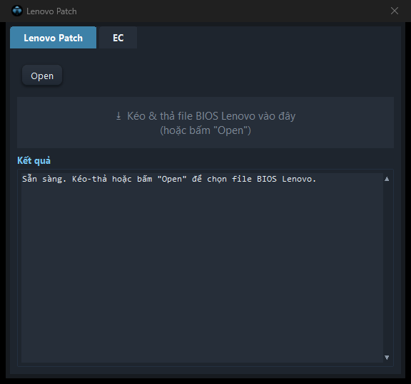Viewport: 411px width, 384px height.
Task: Switch to the EC tab
Action: click(118, 38)
